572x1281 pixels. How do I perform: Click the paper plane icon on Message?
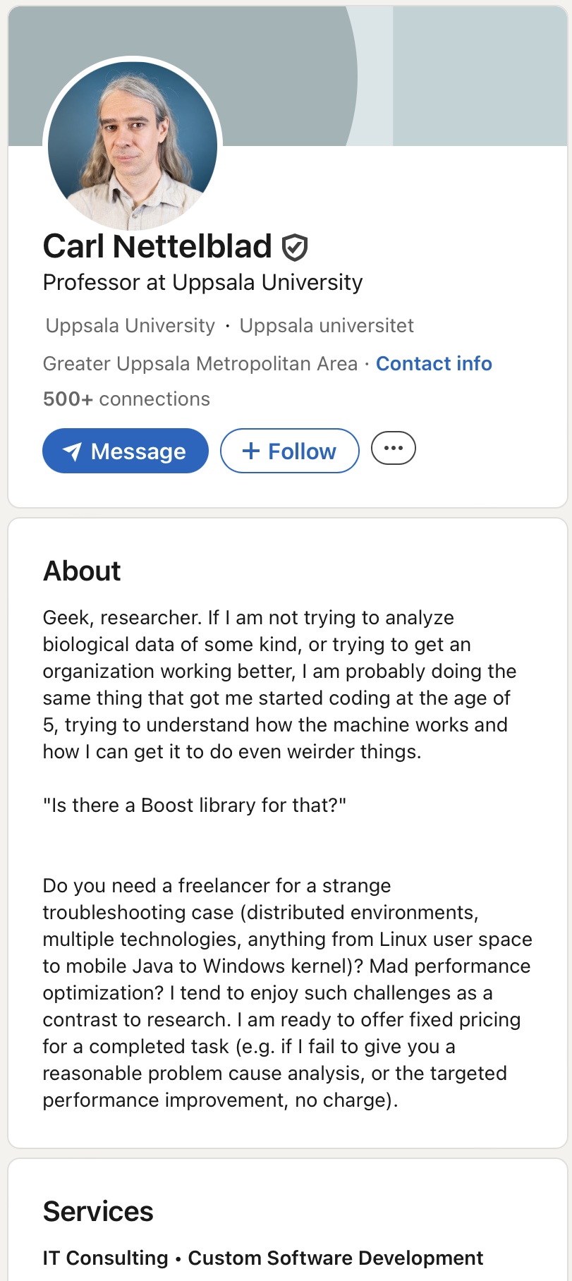tap(72, 451)
